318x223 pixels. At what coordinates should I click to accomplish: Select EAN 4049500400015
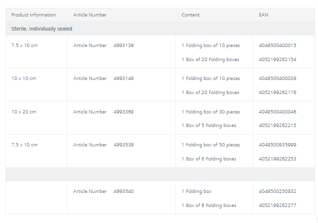[277, 46]
